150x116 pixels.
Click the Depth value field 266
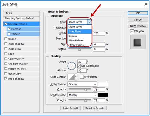[99, 33]
